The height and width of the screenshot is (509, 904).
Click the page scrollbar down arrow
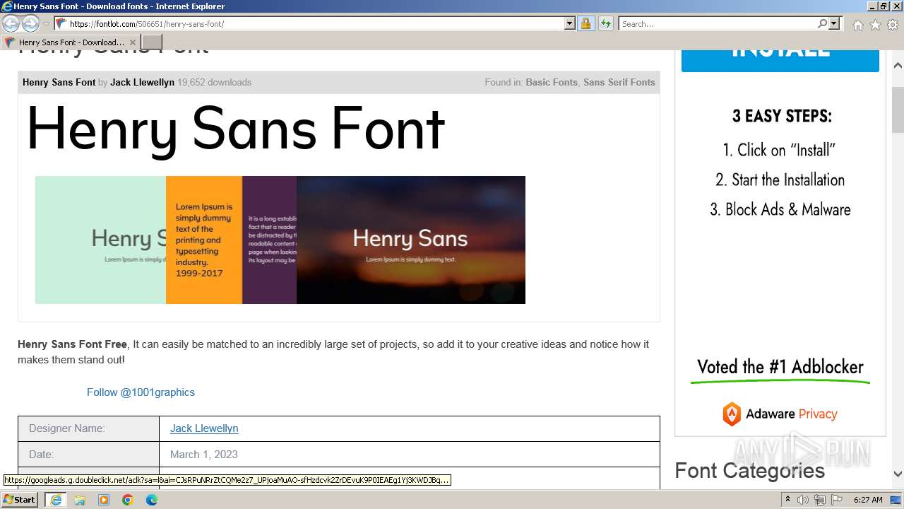click(x=898, y=474)
